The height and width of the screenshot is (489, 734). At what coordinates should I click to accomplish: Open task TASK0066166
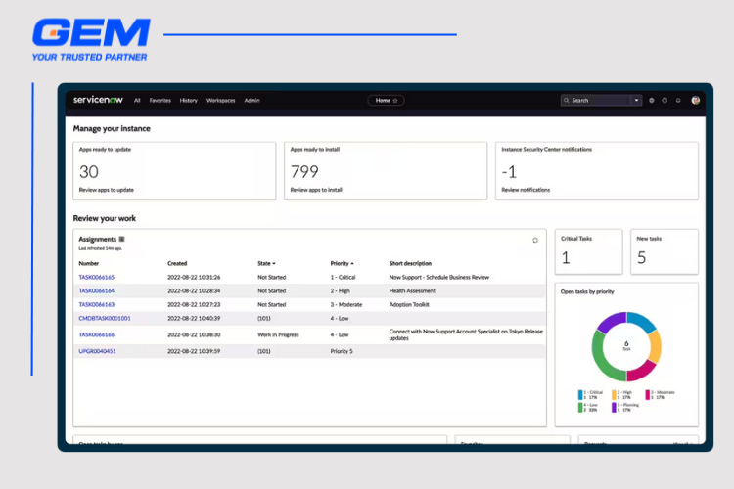[97, 334]
